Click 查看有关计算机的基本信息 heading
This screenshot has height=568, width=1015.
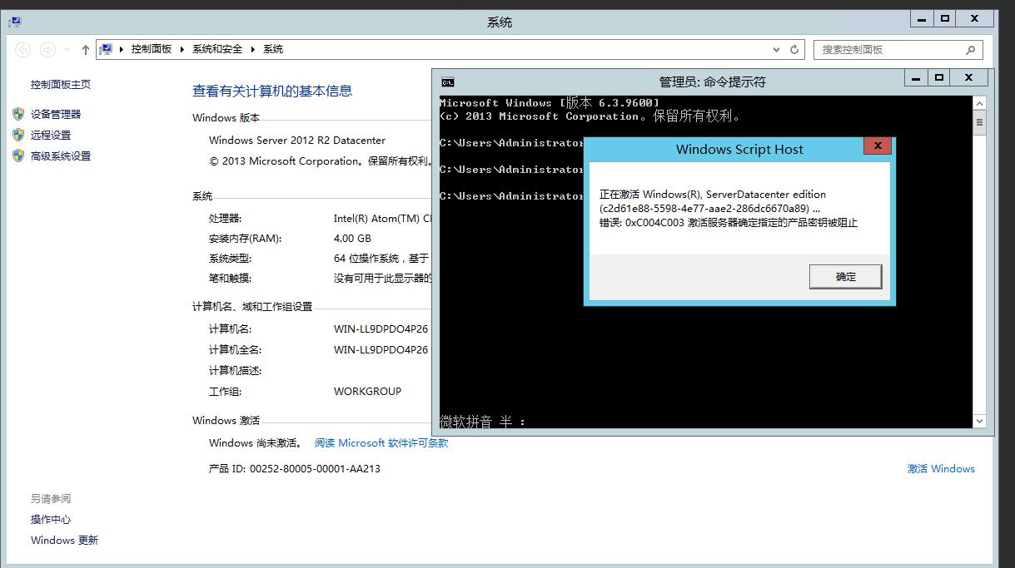(x=272, y=91)
